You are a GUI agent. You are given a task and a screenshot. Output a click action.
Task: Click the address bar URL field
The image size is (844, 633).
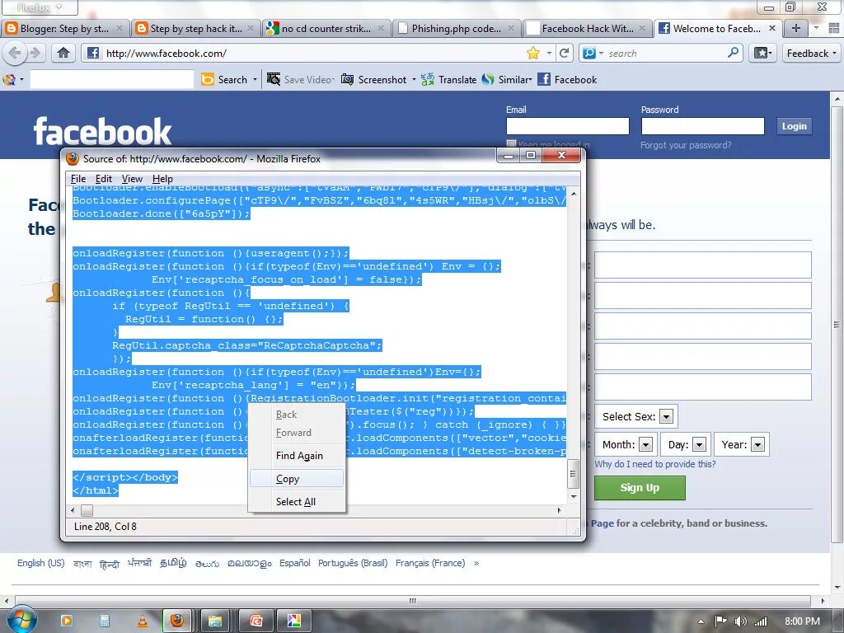tap(312, 53)
